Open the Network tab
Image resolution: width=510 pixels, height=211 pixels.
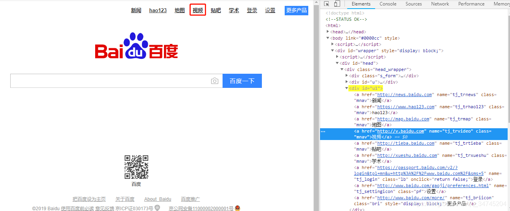[x=440, y=4]
